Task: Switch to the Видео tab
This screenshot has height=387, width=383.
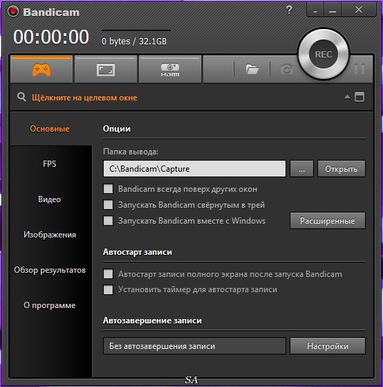Action: click(50, 199)
